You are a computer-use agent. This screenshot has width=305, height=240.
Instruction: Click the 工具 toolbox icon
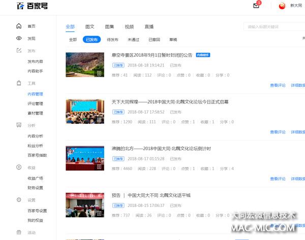(x=19, y=83)
